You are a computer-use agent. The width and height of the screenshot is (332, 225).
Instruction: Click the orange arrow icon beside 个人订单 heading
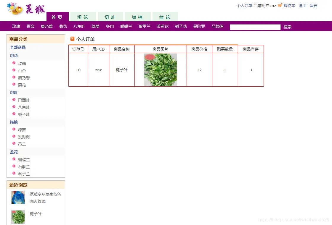click(73, 39)
